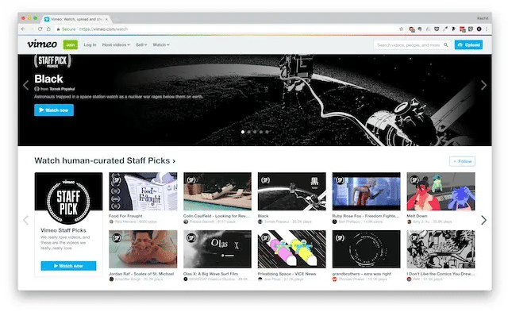The image size is (508, 312).
Task: Click the SP badge on Food For Fraught
Action: tap(116, 180)
